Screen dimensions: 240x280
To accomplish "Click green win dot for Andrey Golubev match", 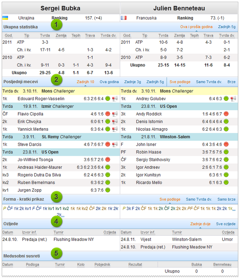I will [226, 98].
